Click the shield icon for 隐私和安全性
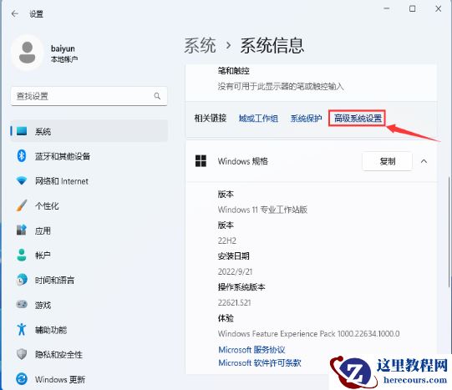This screenshot has width=452, height=390. [x=22, y=354]
